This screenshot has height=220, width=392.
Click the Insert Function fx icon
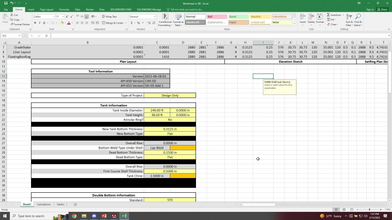pos(47,36)
